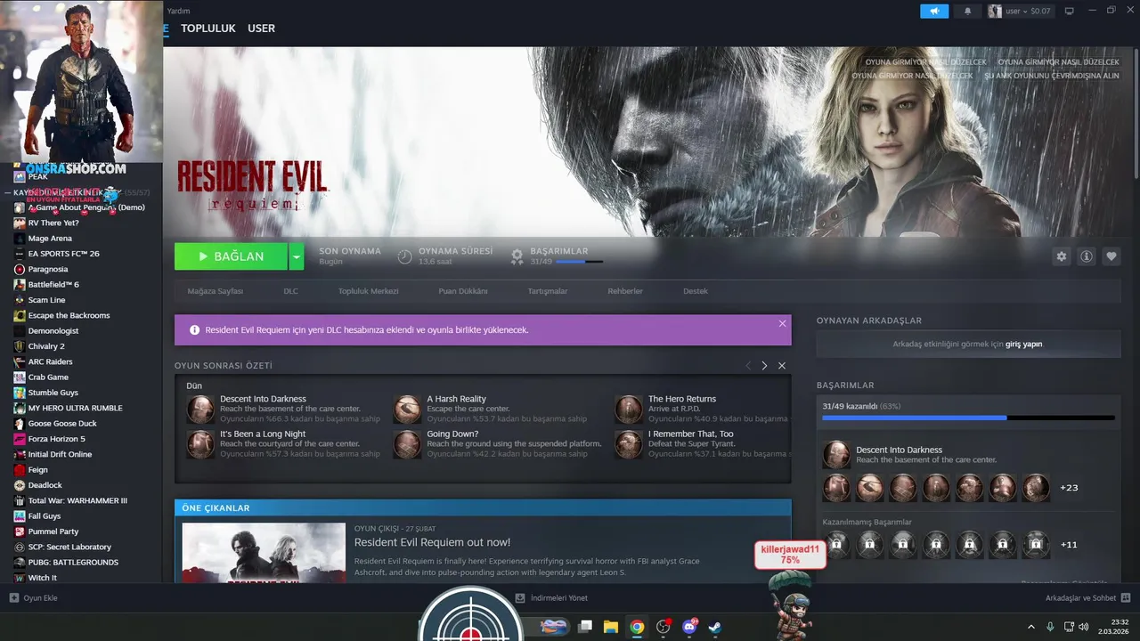Screen dimensions: 1140x641
Task: Open the Rehberler tab
Action: coord(625,291)
